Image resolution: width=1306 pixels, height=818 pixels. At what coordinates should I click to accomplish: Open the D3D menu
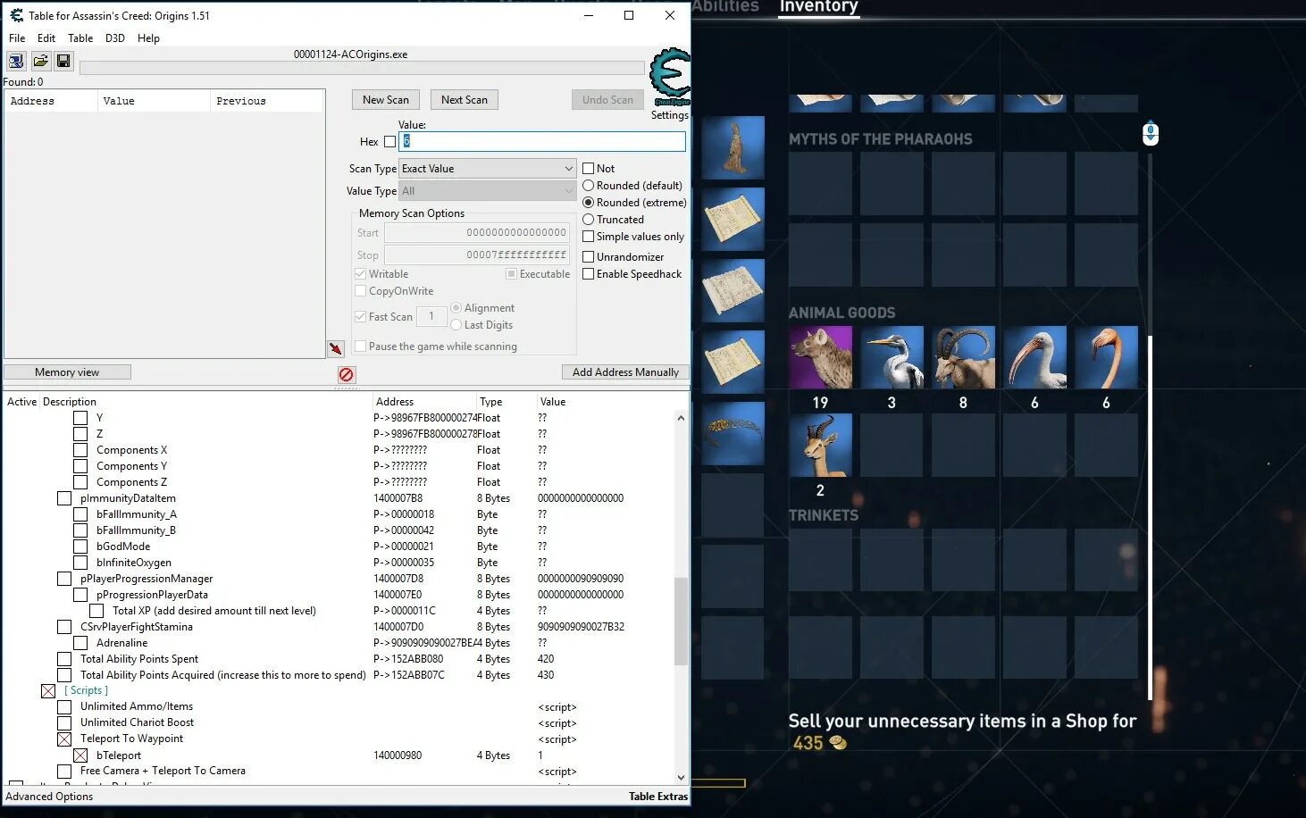(x=114, y=38)
